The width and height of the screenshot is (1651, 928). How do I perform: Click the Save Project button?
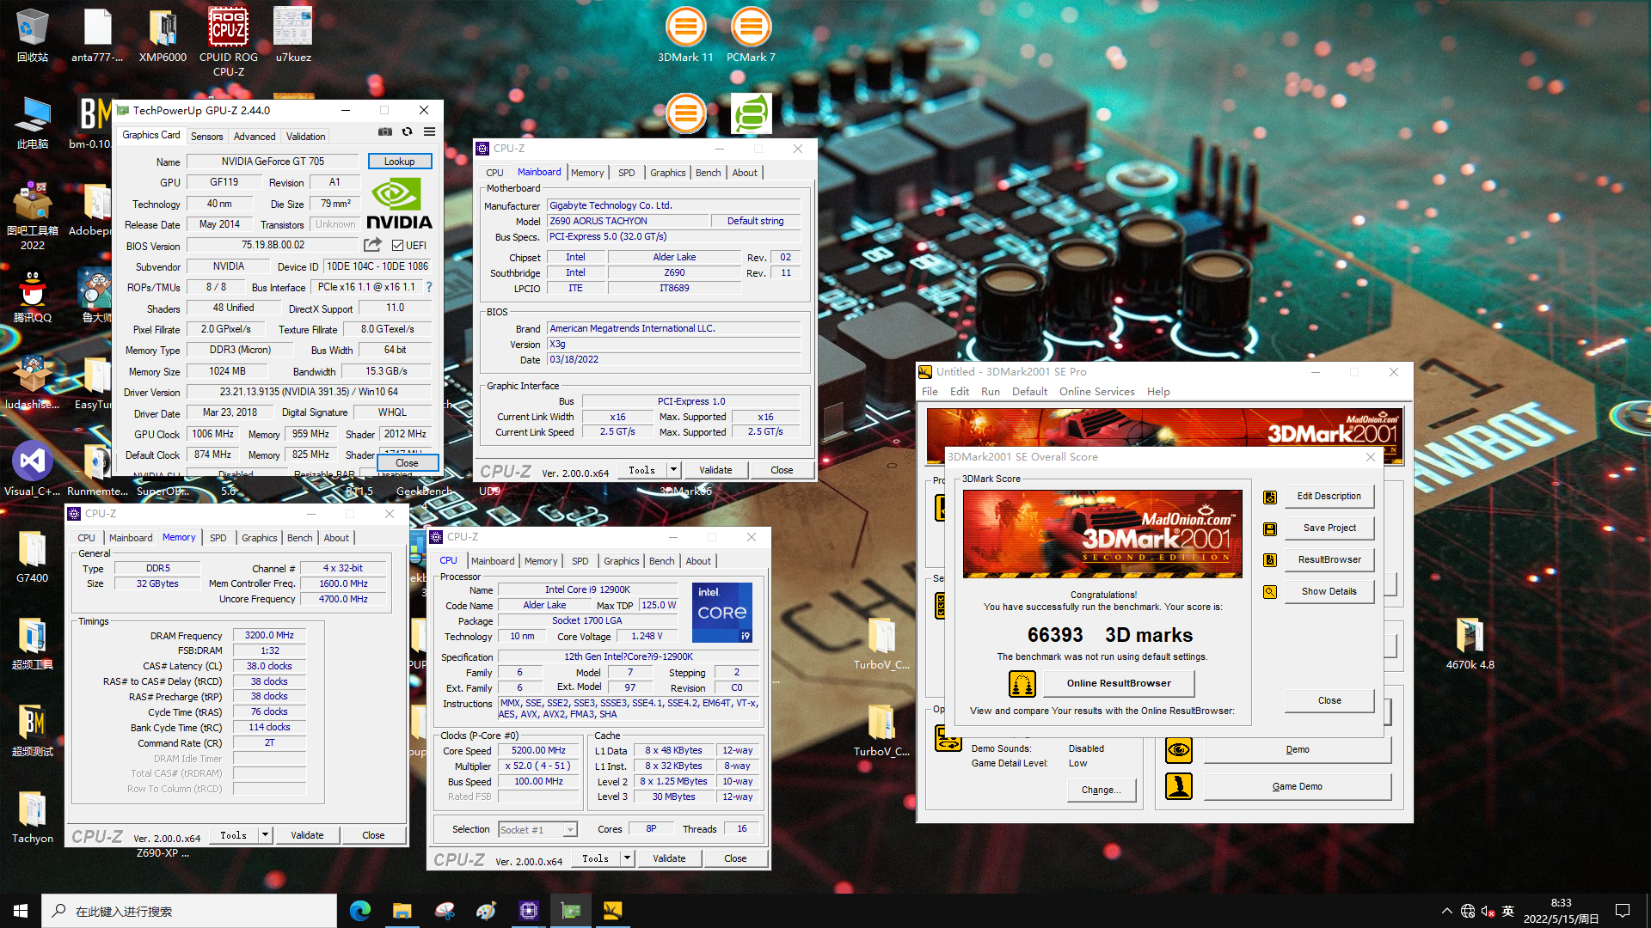[x=1329, y=528]
